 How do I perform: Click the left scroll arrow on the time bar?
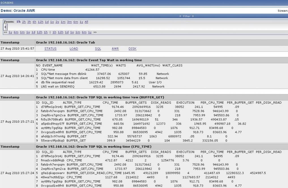point(5,27)
